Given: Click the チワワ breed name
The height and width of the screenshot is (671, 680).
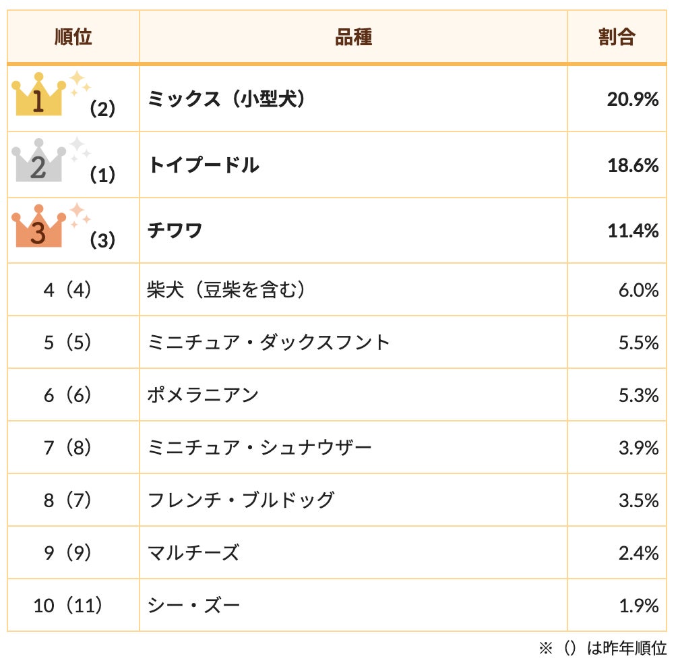Looking at the screenshot, I should (x=175, y=231).
